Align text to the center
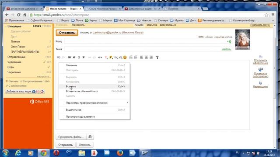Image resolution: width=280 pixels, height=157 pixels. pyautogui.click(x=146, y=57)
